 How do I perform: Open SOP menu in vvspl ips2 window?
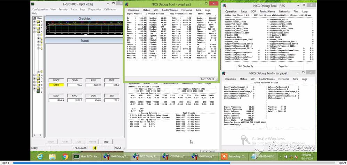click(156, 10)
